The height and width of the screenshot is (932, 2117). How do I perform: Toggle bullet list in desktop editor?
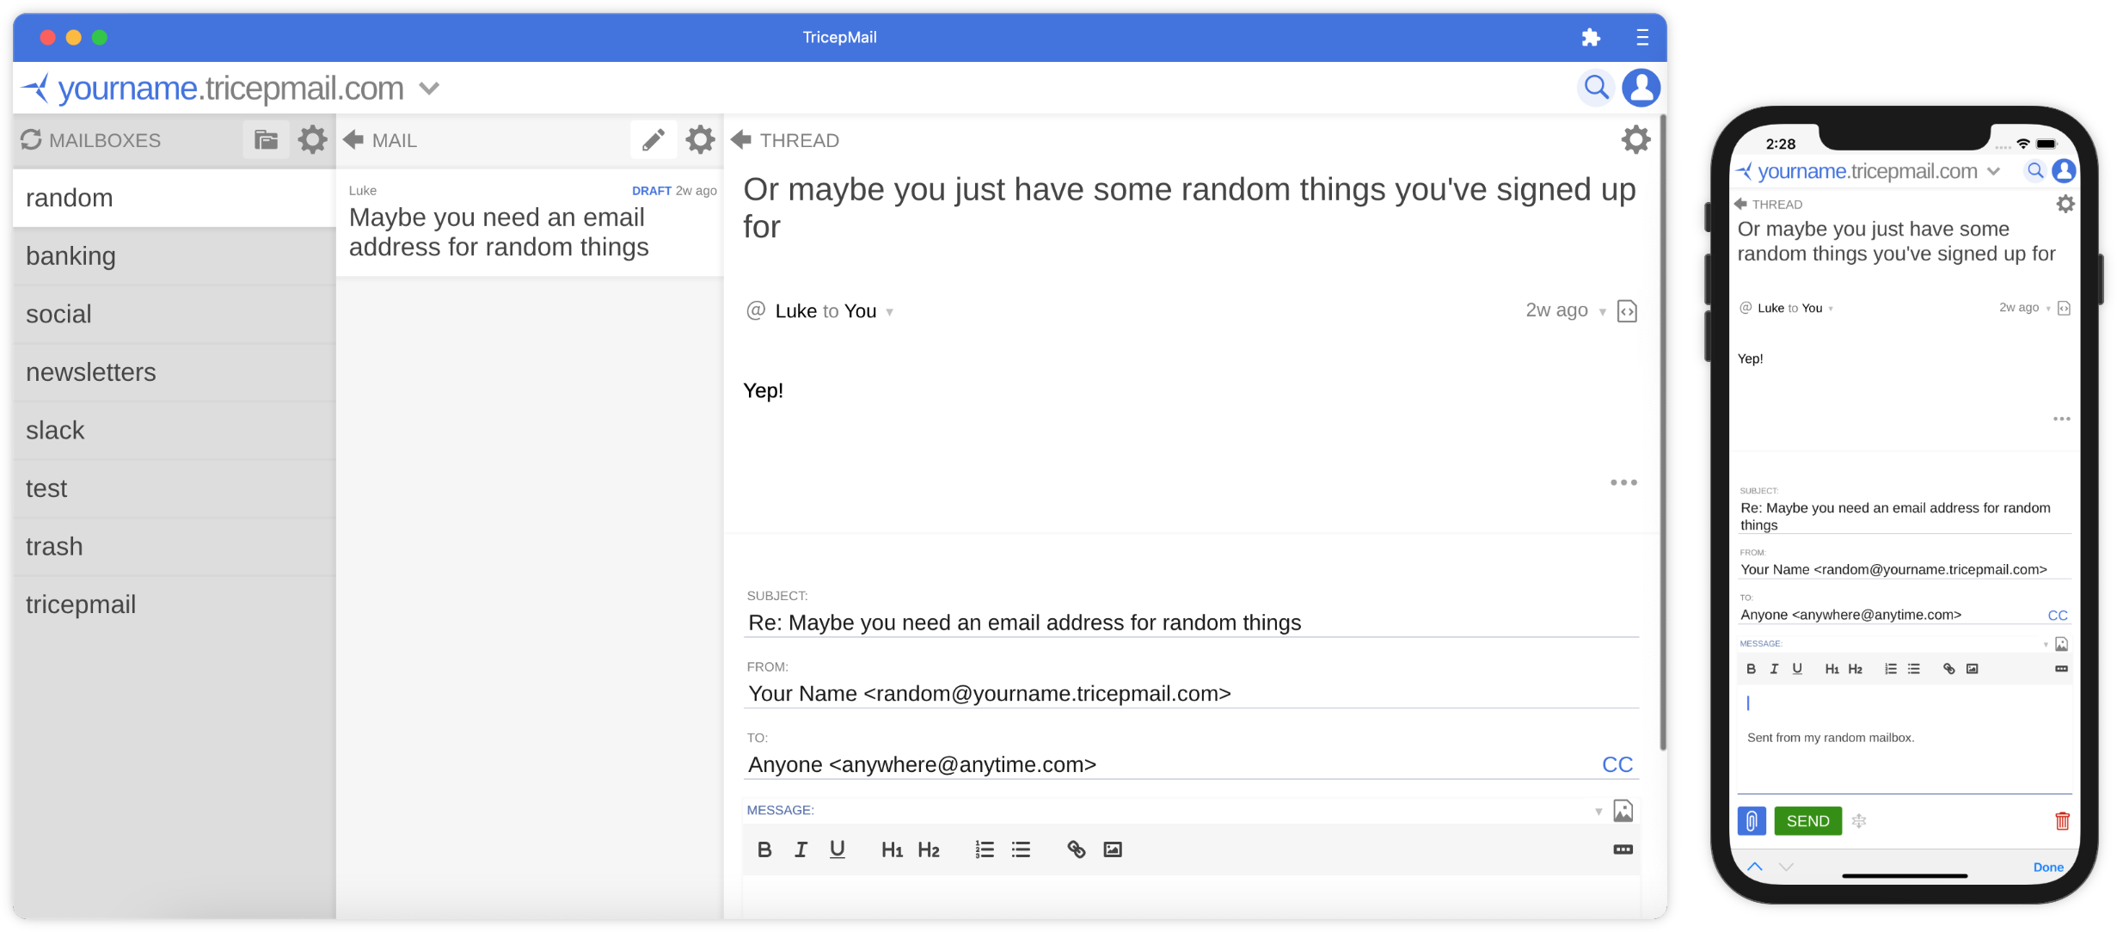[x=1021, y=849]
